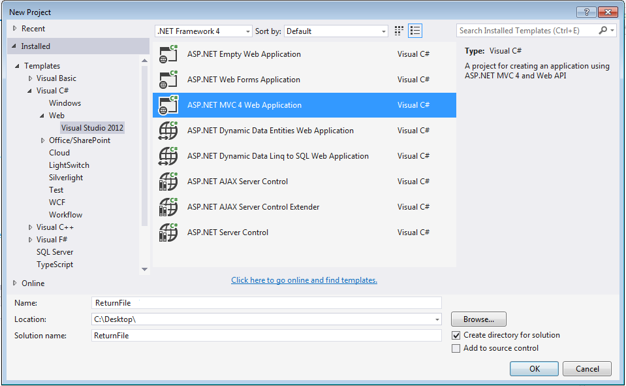626x386 pixels.
Task: Click the AJAX Server Control Extender icon
Action: [168, 208]
